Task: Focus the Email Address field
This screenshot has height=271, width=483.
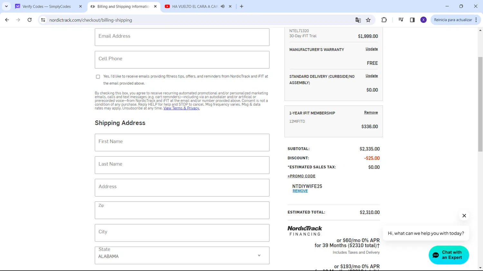Action: tap(182, 37)
